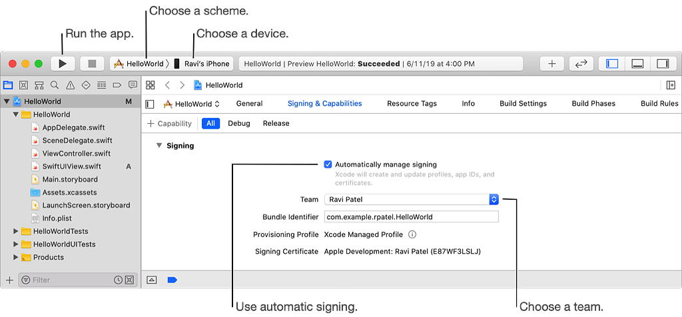The height and width of the screenshot is (317, 682).
Task: Add an editor pane on right
Action: [x=671, y=85]
